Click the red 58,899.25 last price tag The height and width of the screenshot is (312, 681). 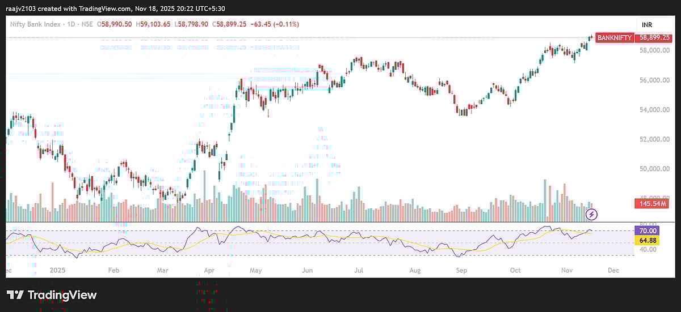tap(655, 37)
